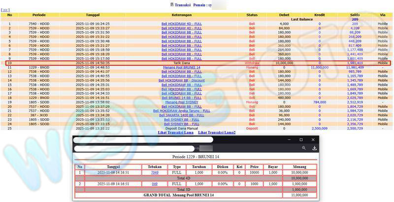
Task: Open Beli JAKARTA 1400 BB - FULL link
Action: (182, 115)
